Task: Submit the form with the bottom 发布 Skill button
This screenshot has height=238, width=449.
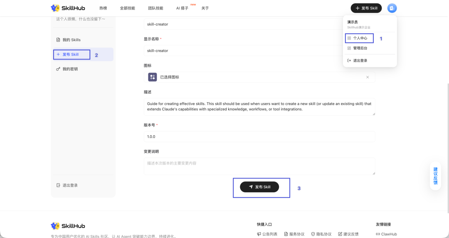Action: (x=259, y=187)
